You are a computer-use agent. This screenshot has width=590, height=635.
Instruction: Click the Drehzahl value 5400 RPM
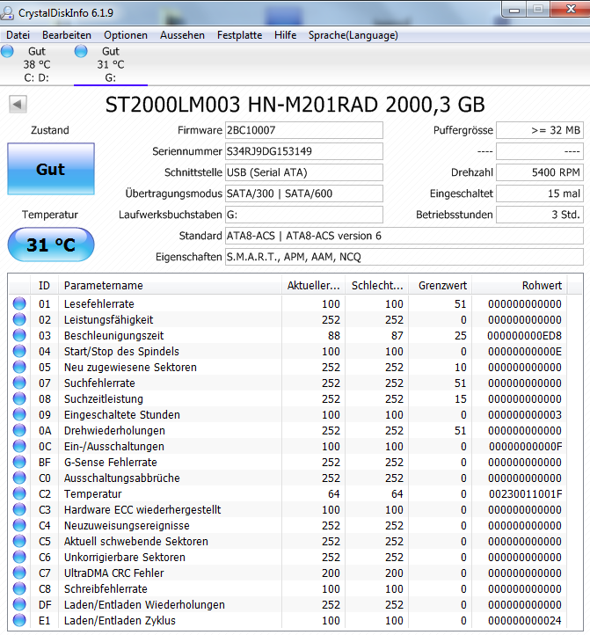pyautogui.click(x=540, y=172)
